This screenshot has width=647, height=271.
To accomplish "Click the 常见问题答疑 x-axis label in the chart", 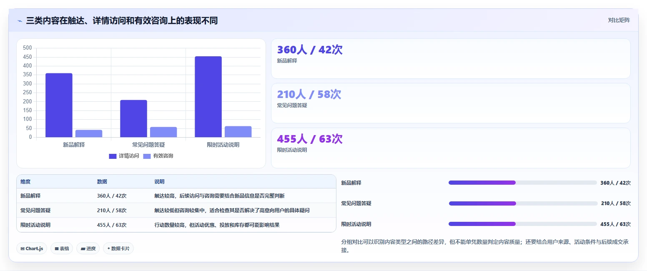I will coord(148,145).
